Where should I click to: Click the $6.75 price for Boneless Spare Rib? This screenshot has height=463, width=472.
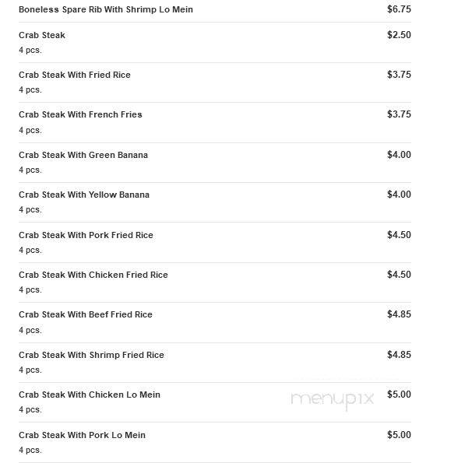point(399,9)
